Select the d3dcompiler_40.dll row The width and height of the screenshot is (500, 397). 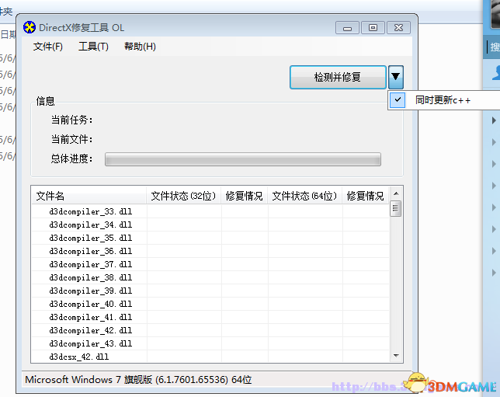pos(210,304)
